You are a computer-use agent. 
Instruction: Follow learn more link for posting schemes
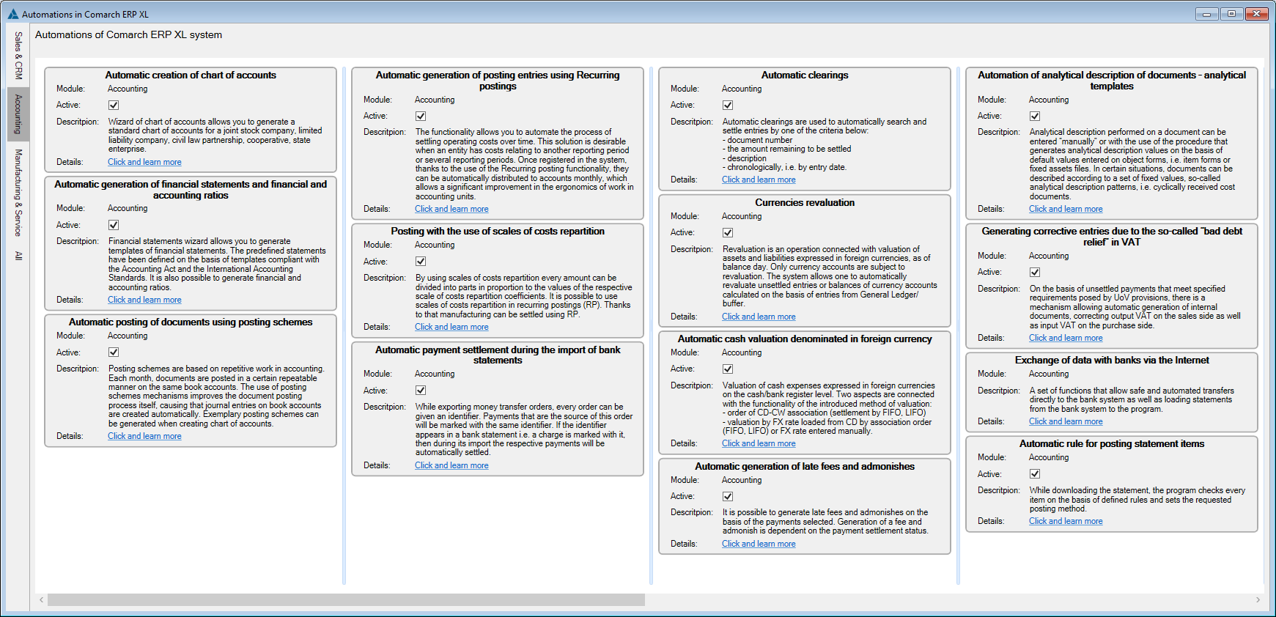tap(144, 436)
